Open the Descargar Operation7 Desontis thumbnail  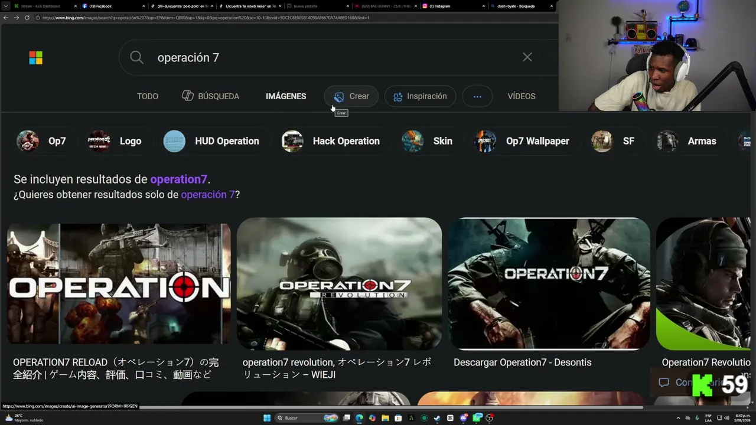point(549,284)
